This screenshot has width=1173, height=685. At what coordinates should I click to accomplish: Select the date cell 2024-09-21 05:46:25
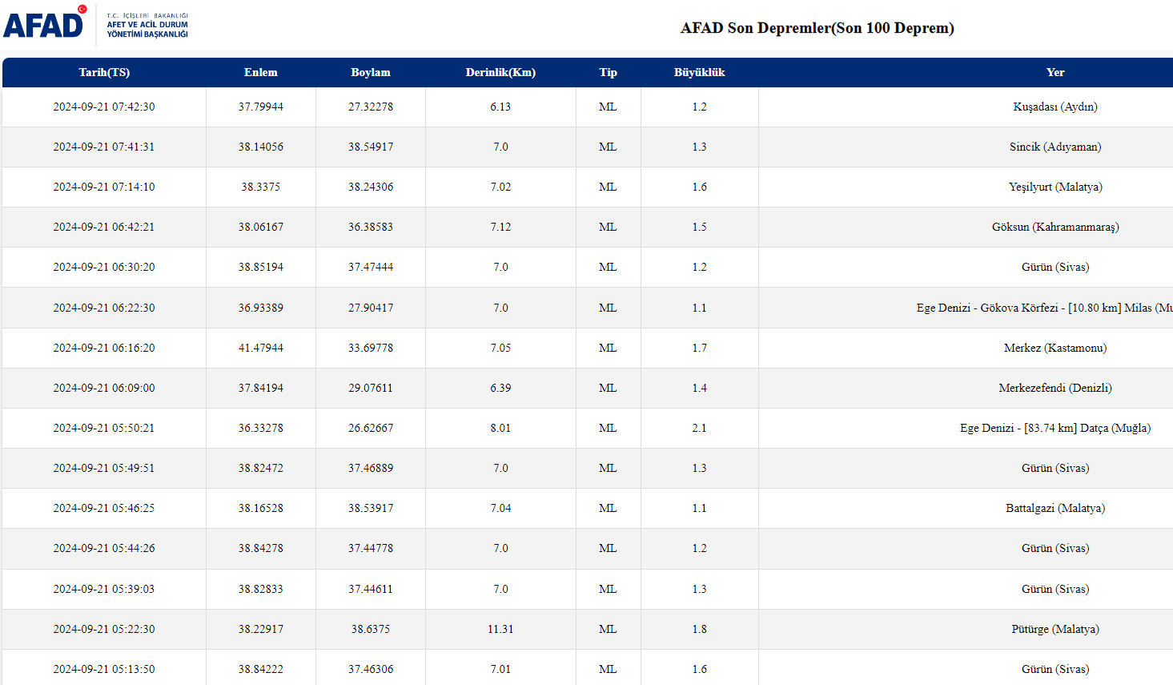pos(104,508)
